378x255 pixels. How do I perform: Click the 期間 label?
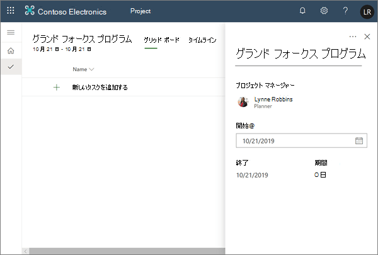[321, 162]
